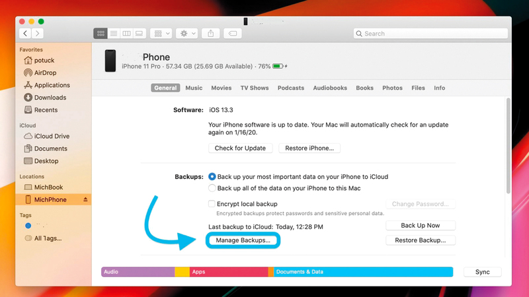Click the Share toolbar icon
This screenshot has height=297, width=529.
point(211,33)
